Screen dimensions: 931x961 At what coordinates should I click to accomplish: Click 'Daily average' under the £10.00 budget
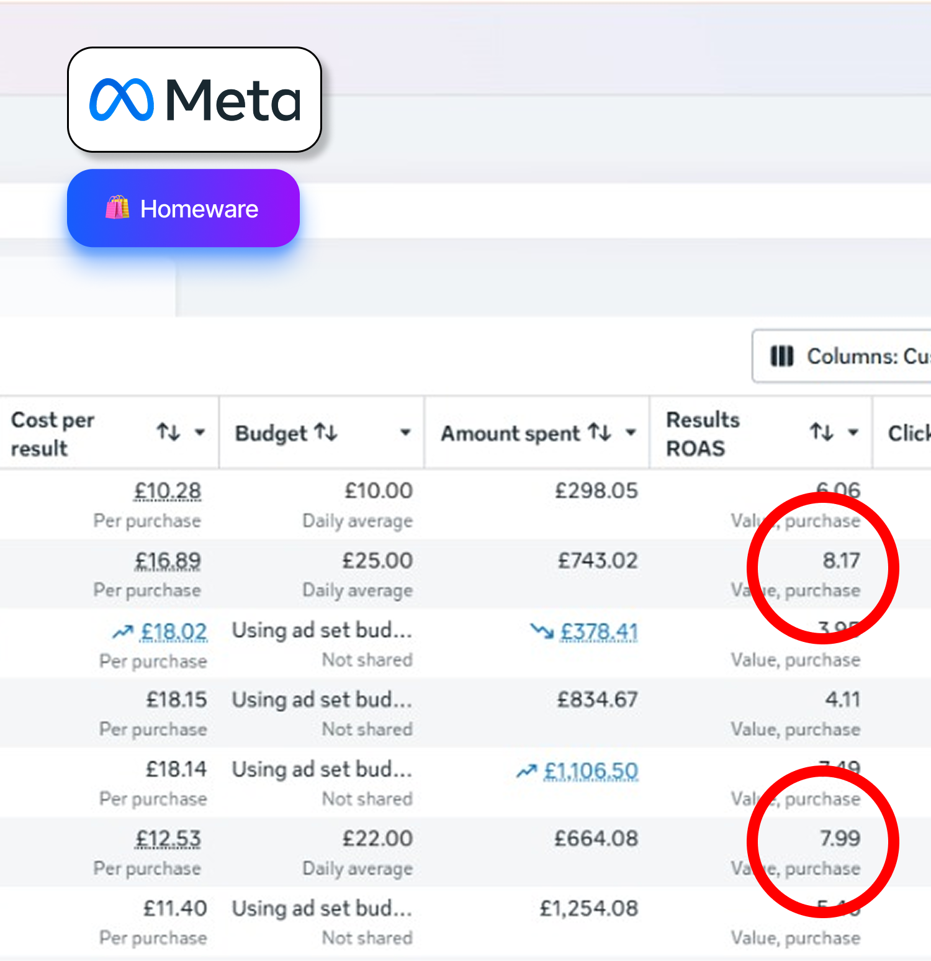[358, 521]
